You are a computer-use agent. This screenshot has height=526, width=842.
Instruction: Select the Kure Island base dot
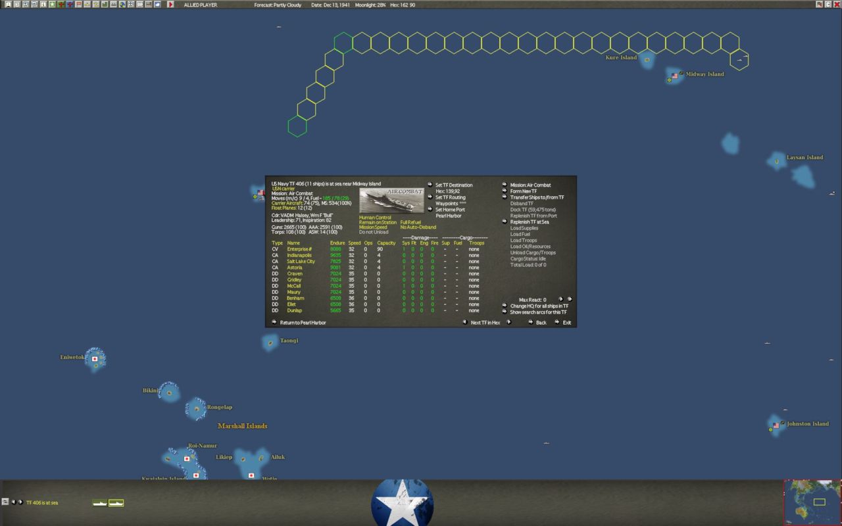coord(647,60)
